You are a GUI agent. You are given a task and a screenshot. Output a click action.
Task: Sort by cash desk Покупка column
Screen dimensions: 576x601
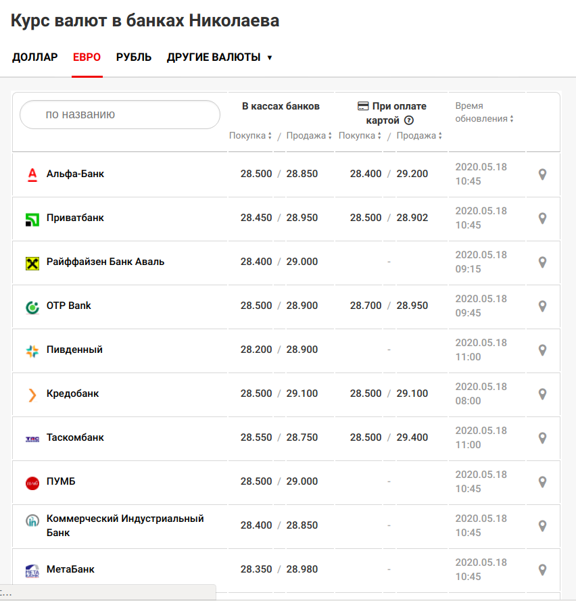coord(250,136)
